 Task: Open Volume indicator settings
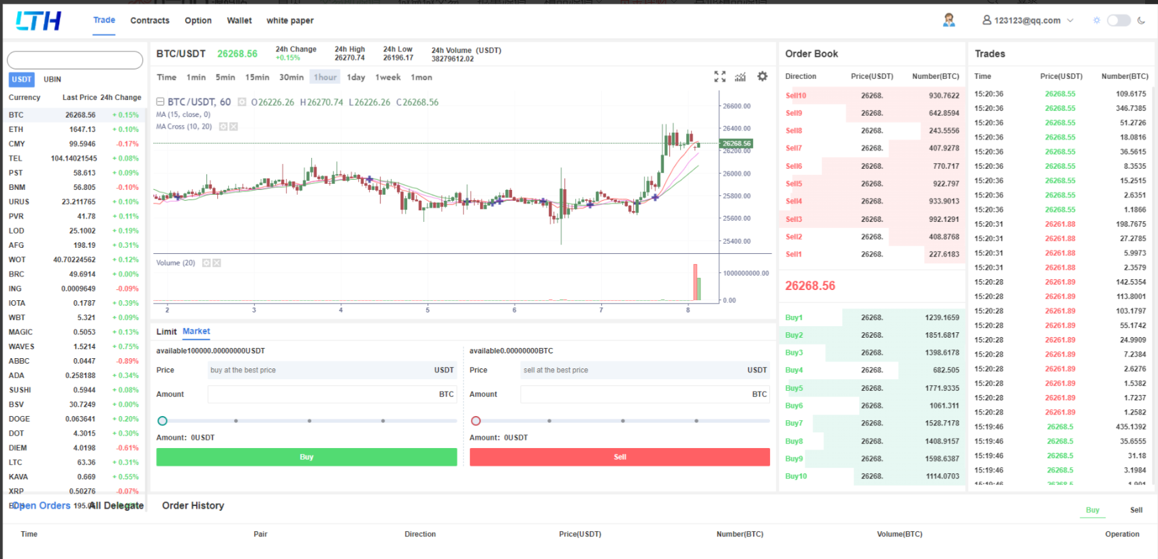click(x=206, y=263)
